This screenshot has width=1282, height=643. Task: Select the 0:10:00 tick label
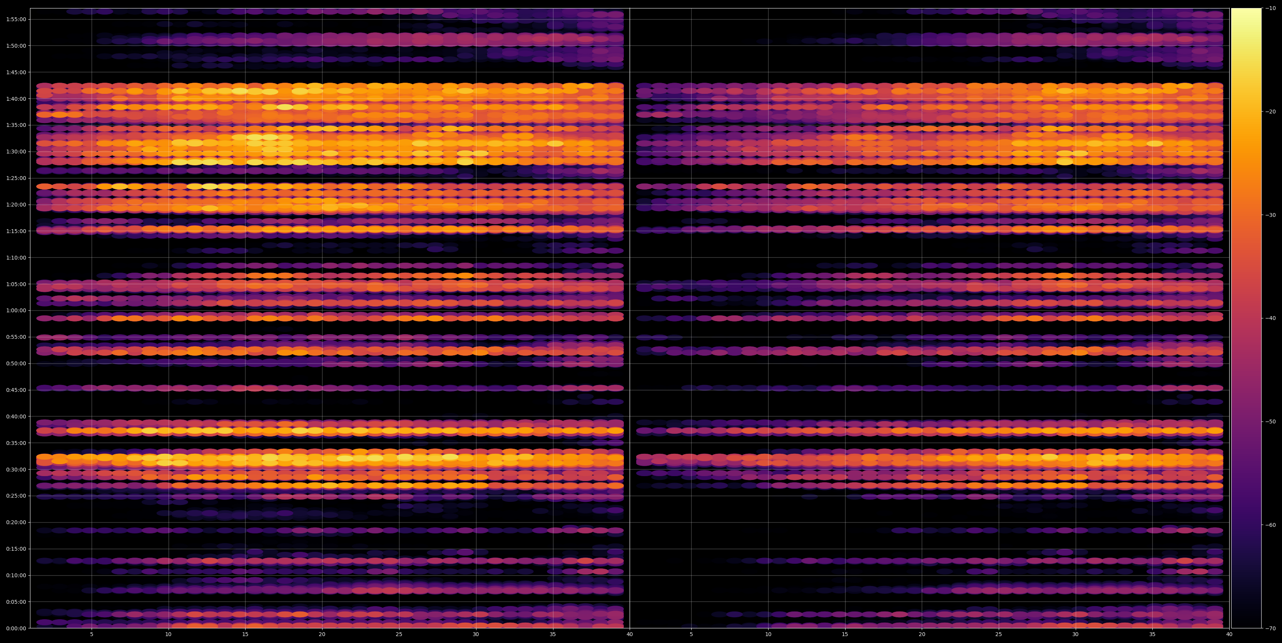pyautogui.click(x=16, y=575)
